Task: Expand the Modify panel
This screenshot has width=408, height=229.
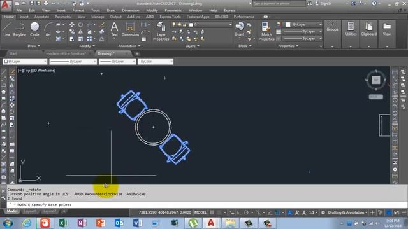Action: [x=87, y=46]
